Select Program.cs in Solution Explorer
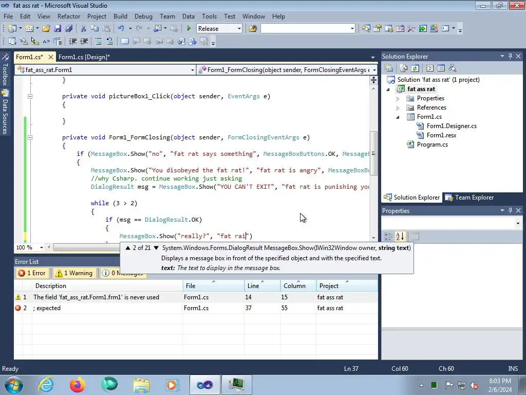 tap(432, 145)
